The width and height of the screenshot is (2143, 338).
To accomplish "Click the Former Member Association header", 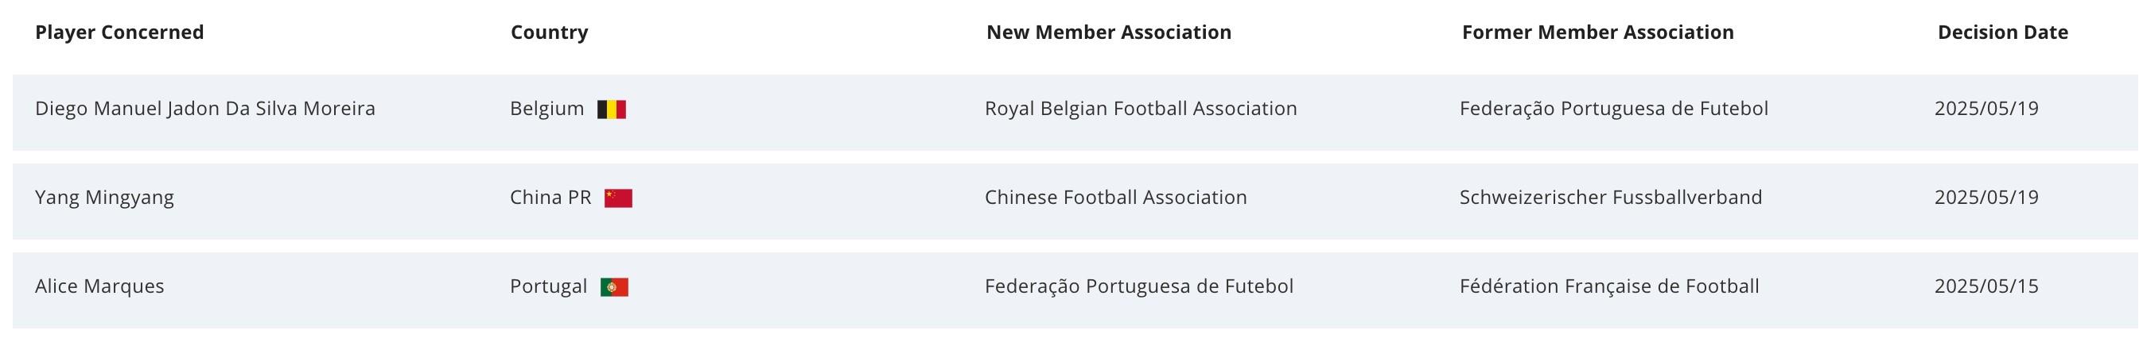I will tap(1597, 33).
